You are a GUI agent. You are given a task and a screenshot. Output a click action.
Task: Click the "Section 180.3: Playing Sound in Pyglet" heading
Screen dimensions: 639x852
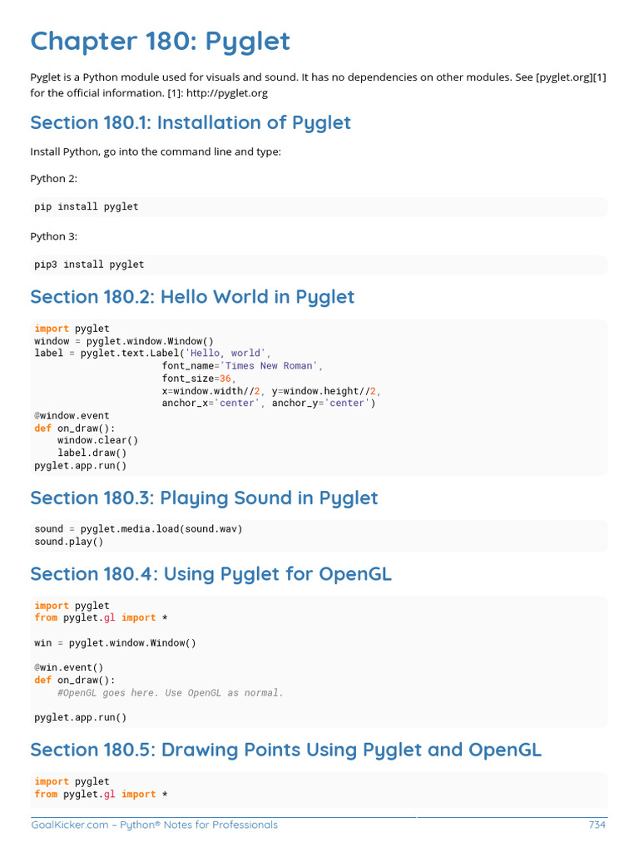204,498
